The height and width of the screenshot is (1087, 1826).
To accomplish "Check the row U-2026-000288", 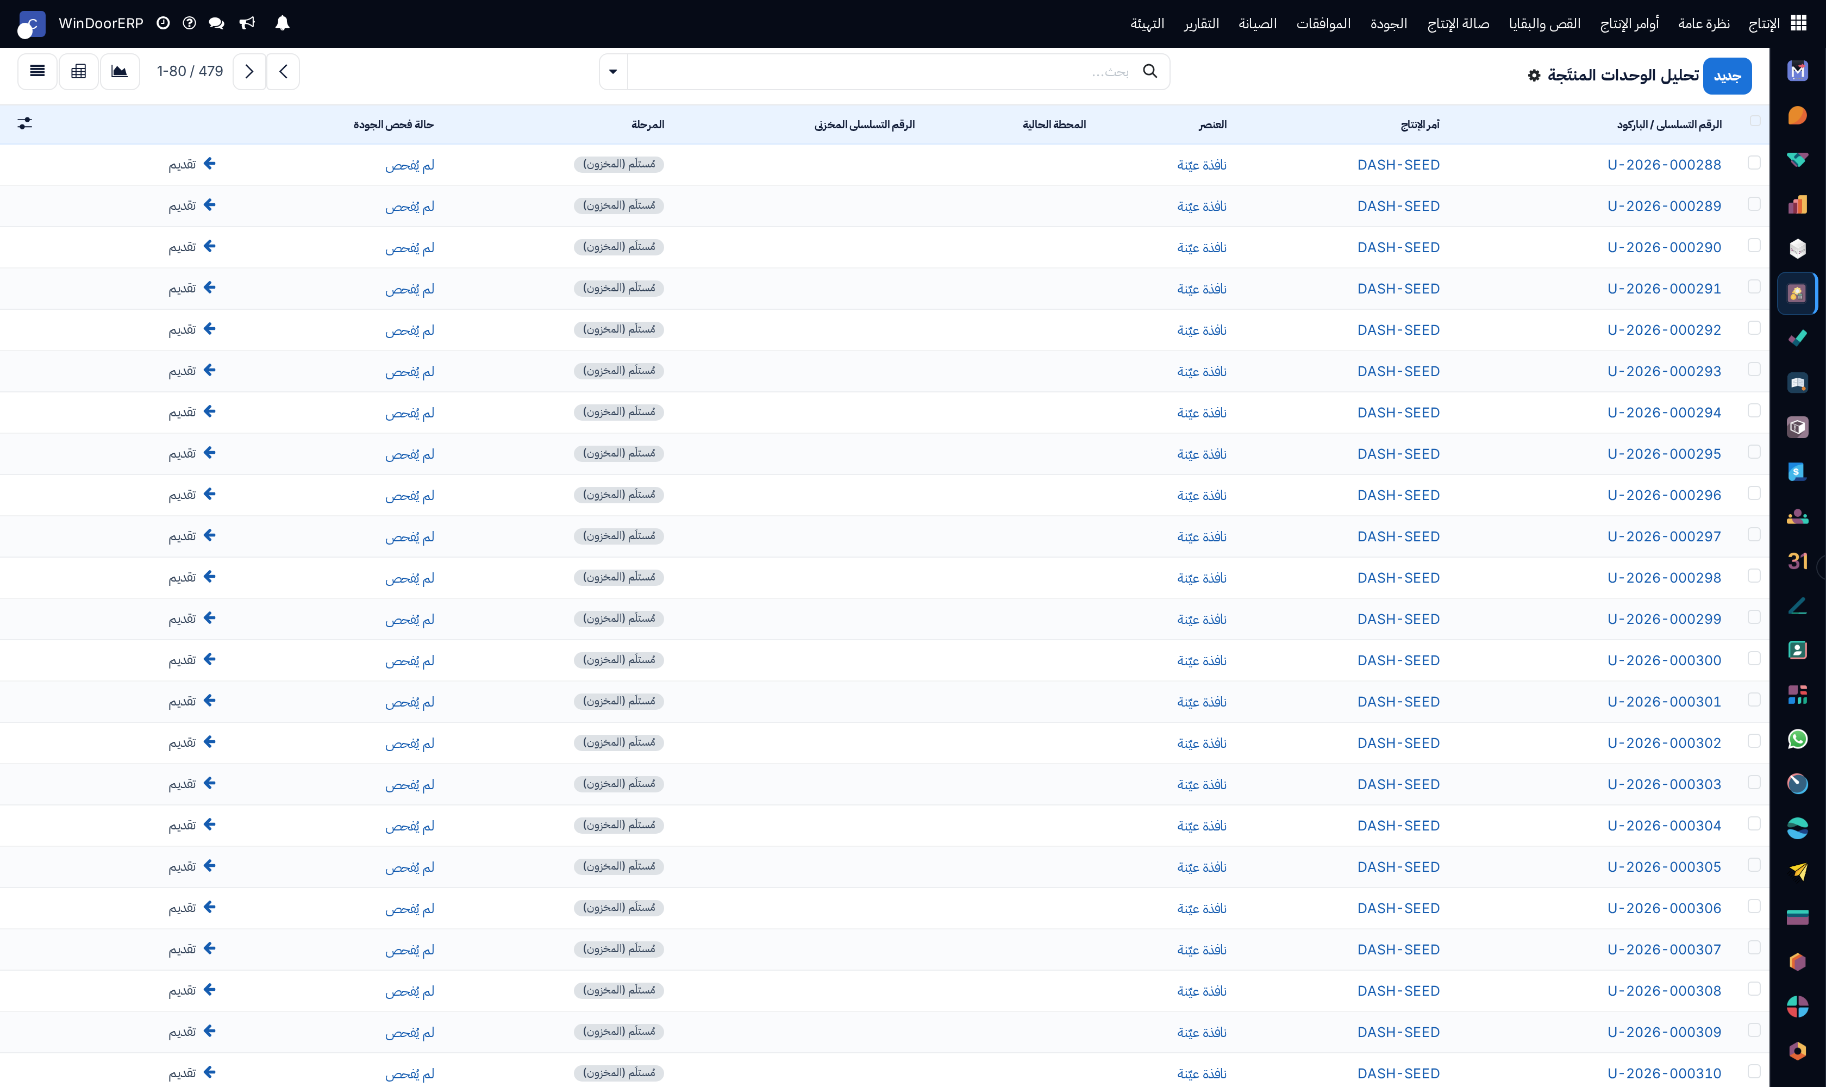I will [x=1754, y=163].
